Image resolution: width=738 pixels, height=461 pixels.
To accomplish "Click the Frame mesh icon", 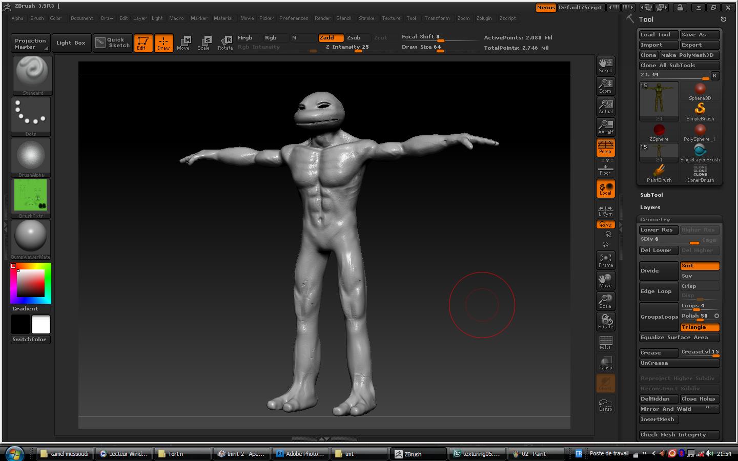I will tap(605, 260).
